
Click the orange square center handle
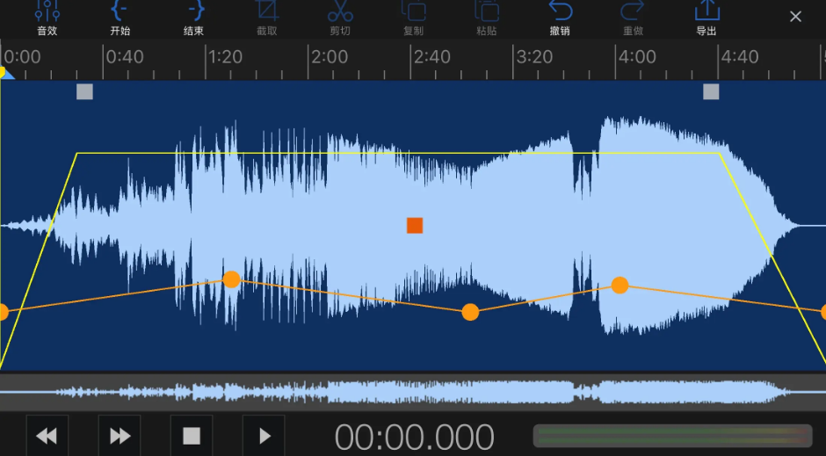415,226
